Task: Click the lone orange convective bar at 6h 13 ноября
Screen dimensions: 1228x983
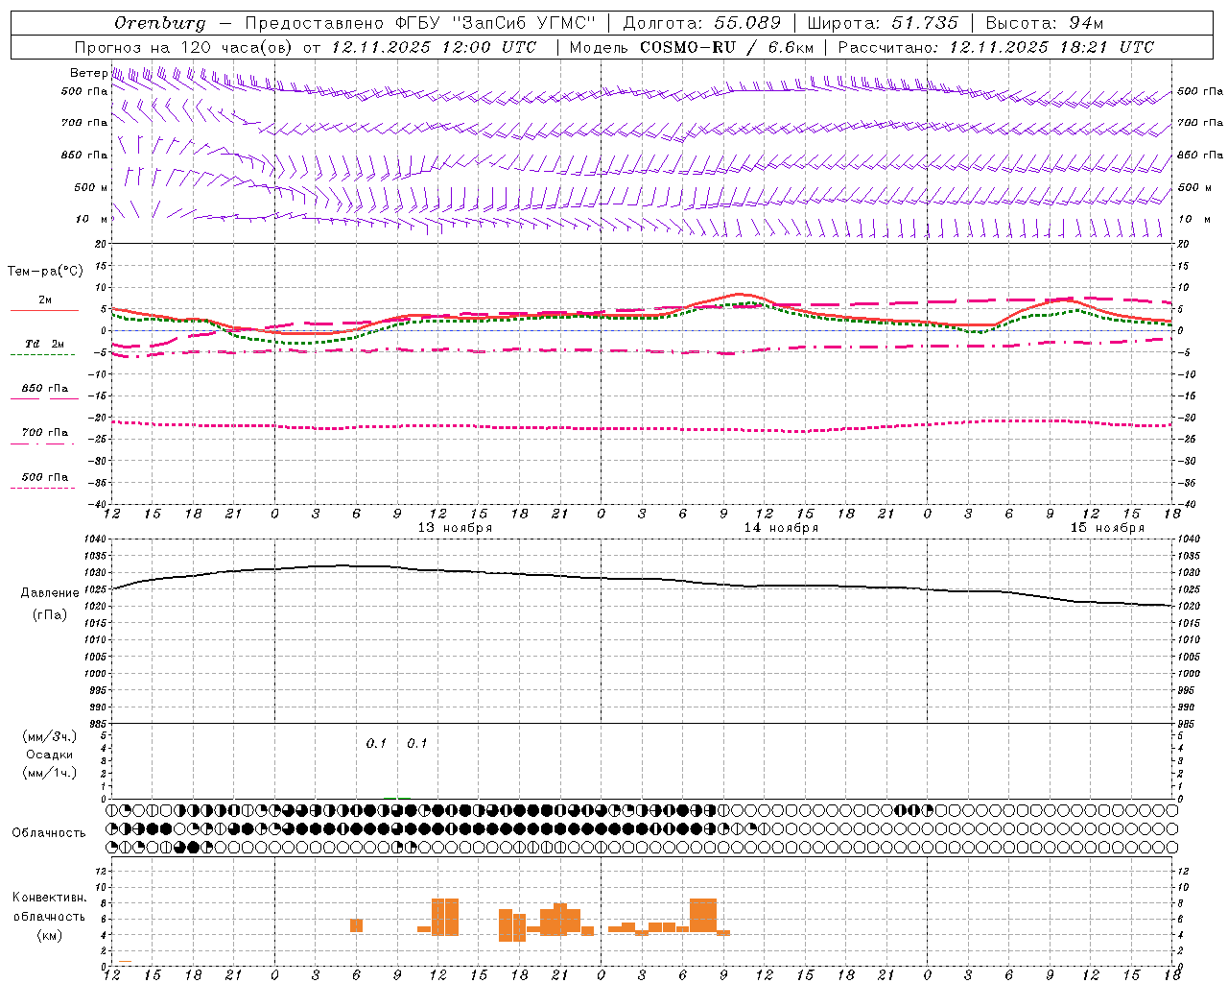Action: click(x=356, y=925)
